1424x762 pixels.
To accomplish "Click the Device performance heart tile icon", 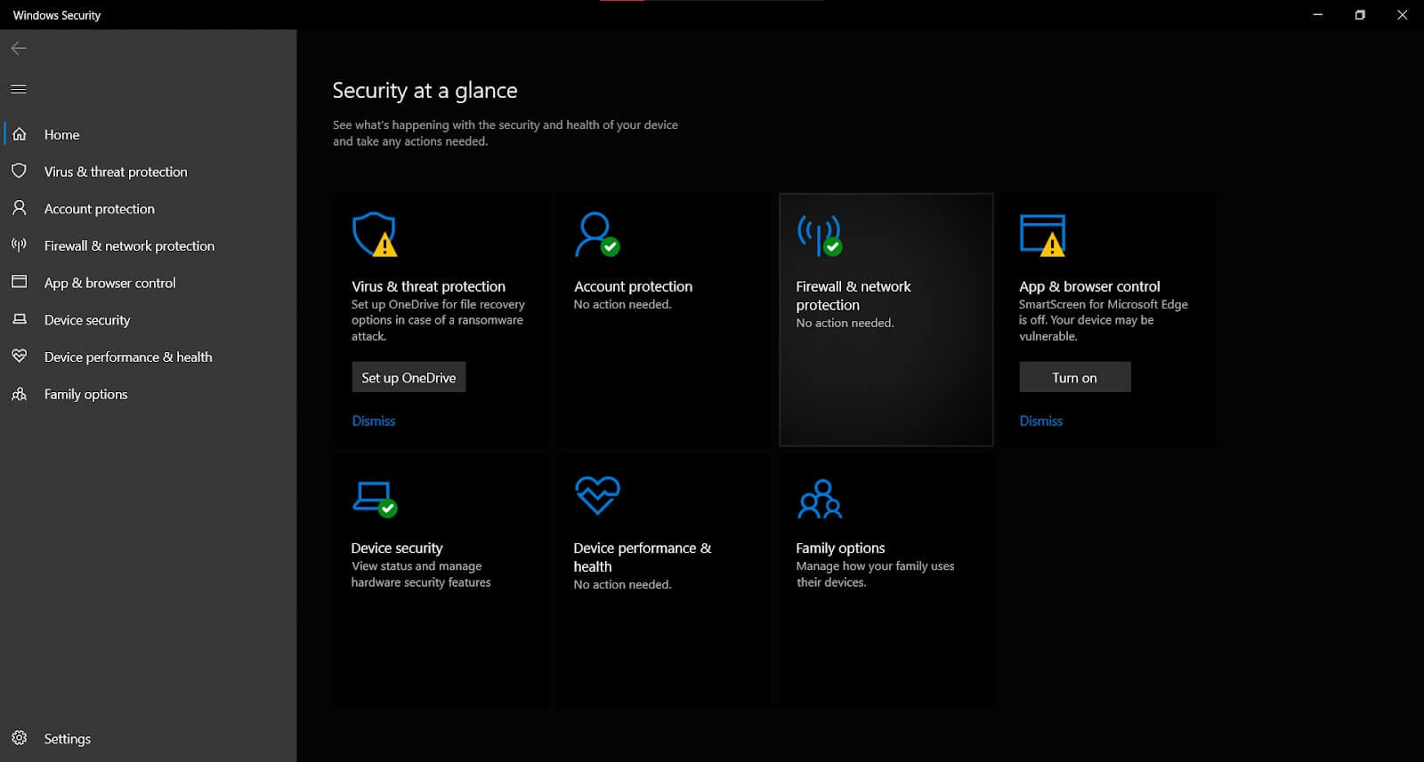I will (x=597, y=495).
